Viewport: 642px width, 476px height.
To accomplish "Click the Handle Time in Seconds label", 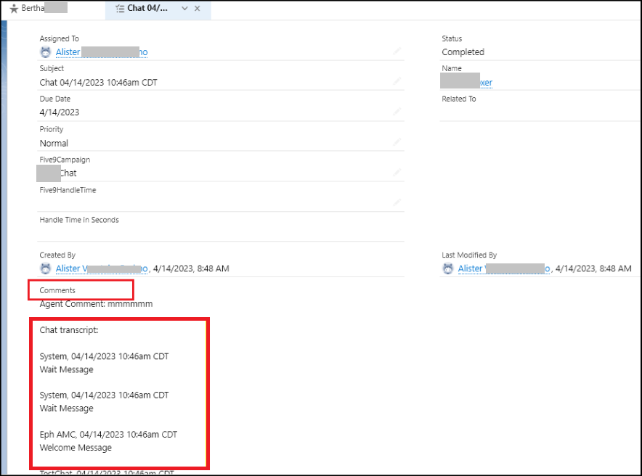I will [79, 220].
